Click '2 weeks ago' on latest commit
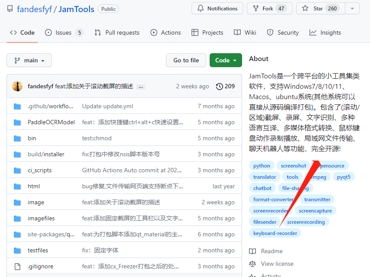The width and height of the screenshot is (370, 277). point(192,86)
